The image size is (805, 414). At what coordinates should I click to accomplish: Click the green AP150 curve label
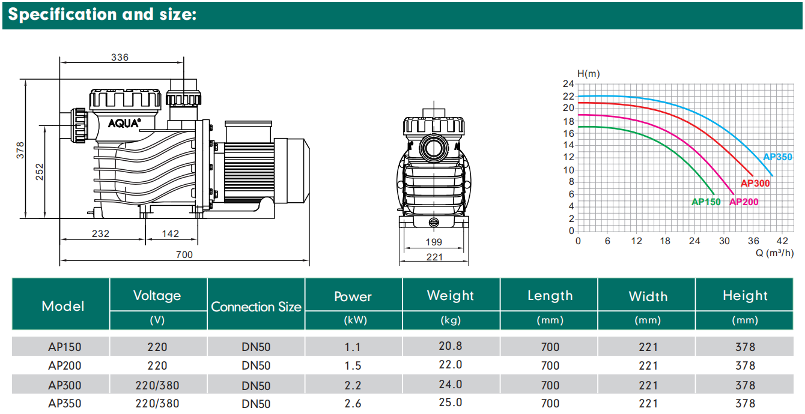point(706,202)
